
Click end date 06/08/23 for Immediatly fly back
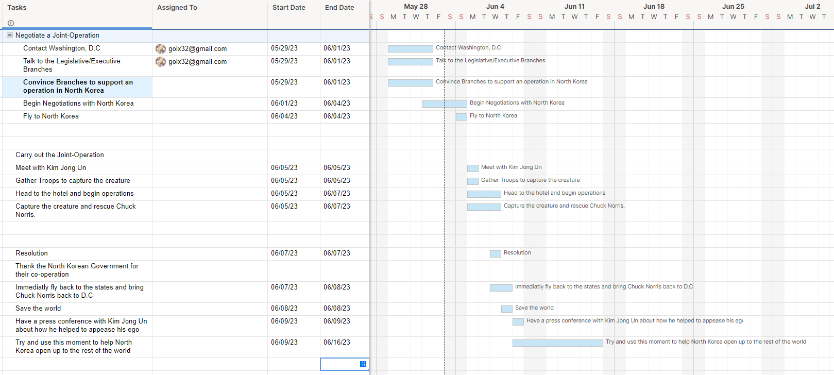click(337, 287)
